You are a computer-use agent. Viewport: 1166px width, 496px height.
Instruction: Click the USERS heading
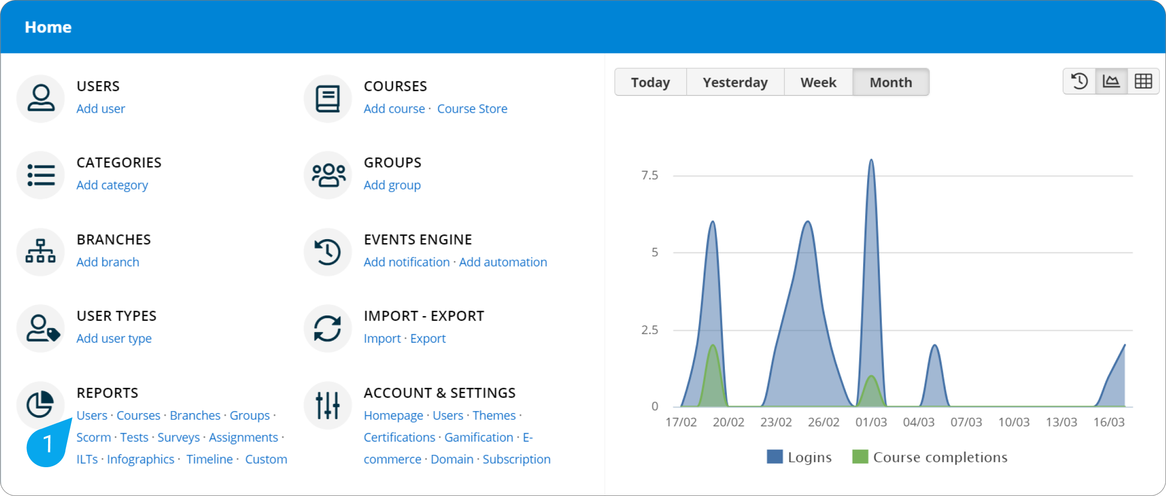[98, 86]
